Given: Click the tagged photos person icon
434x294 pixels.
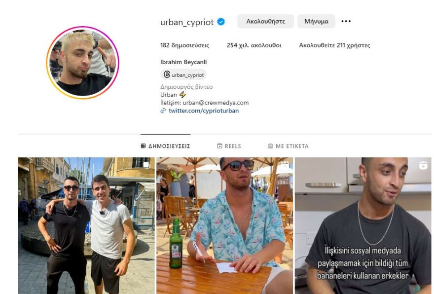Looking at the screenshot, I should pos(270,146).
